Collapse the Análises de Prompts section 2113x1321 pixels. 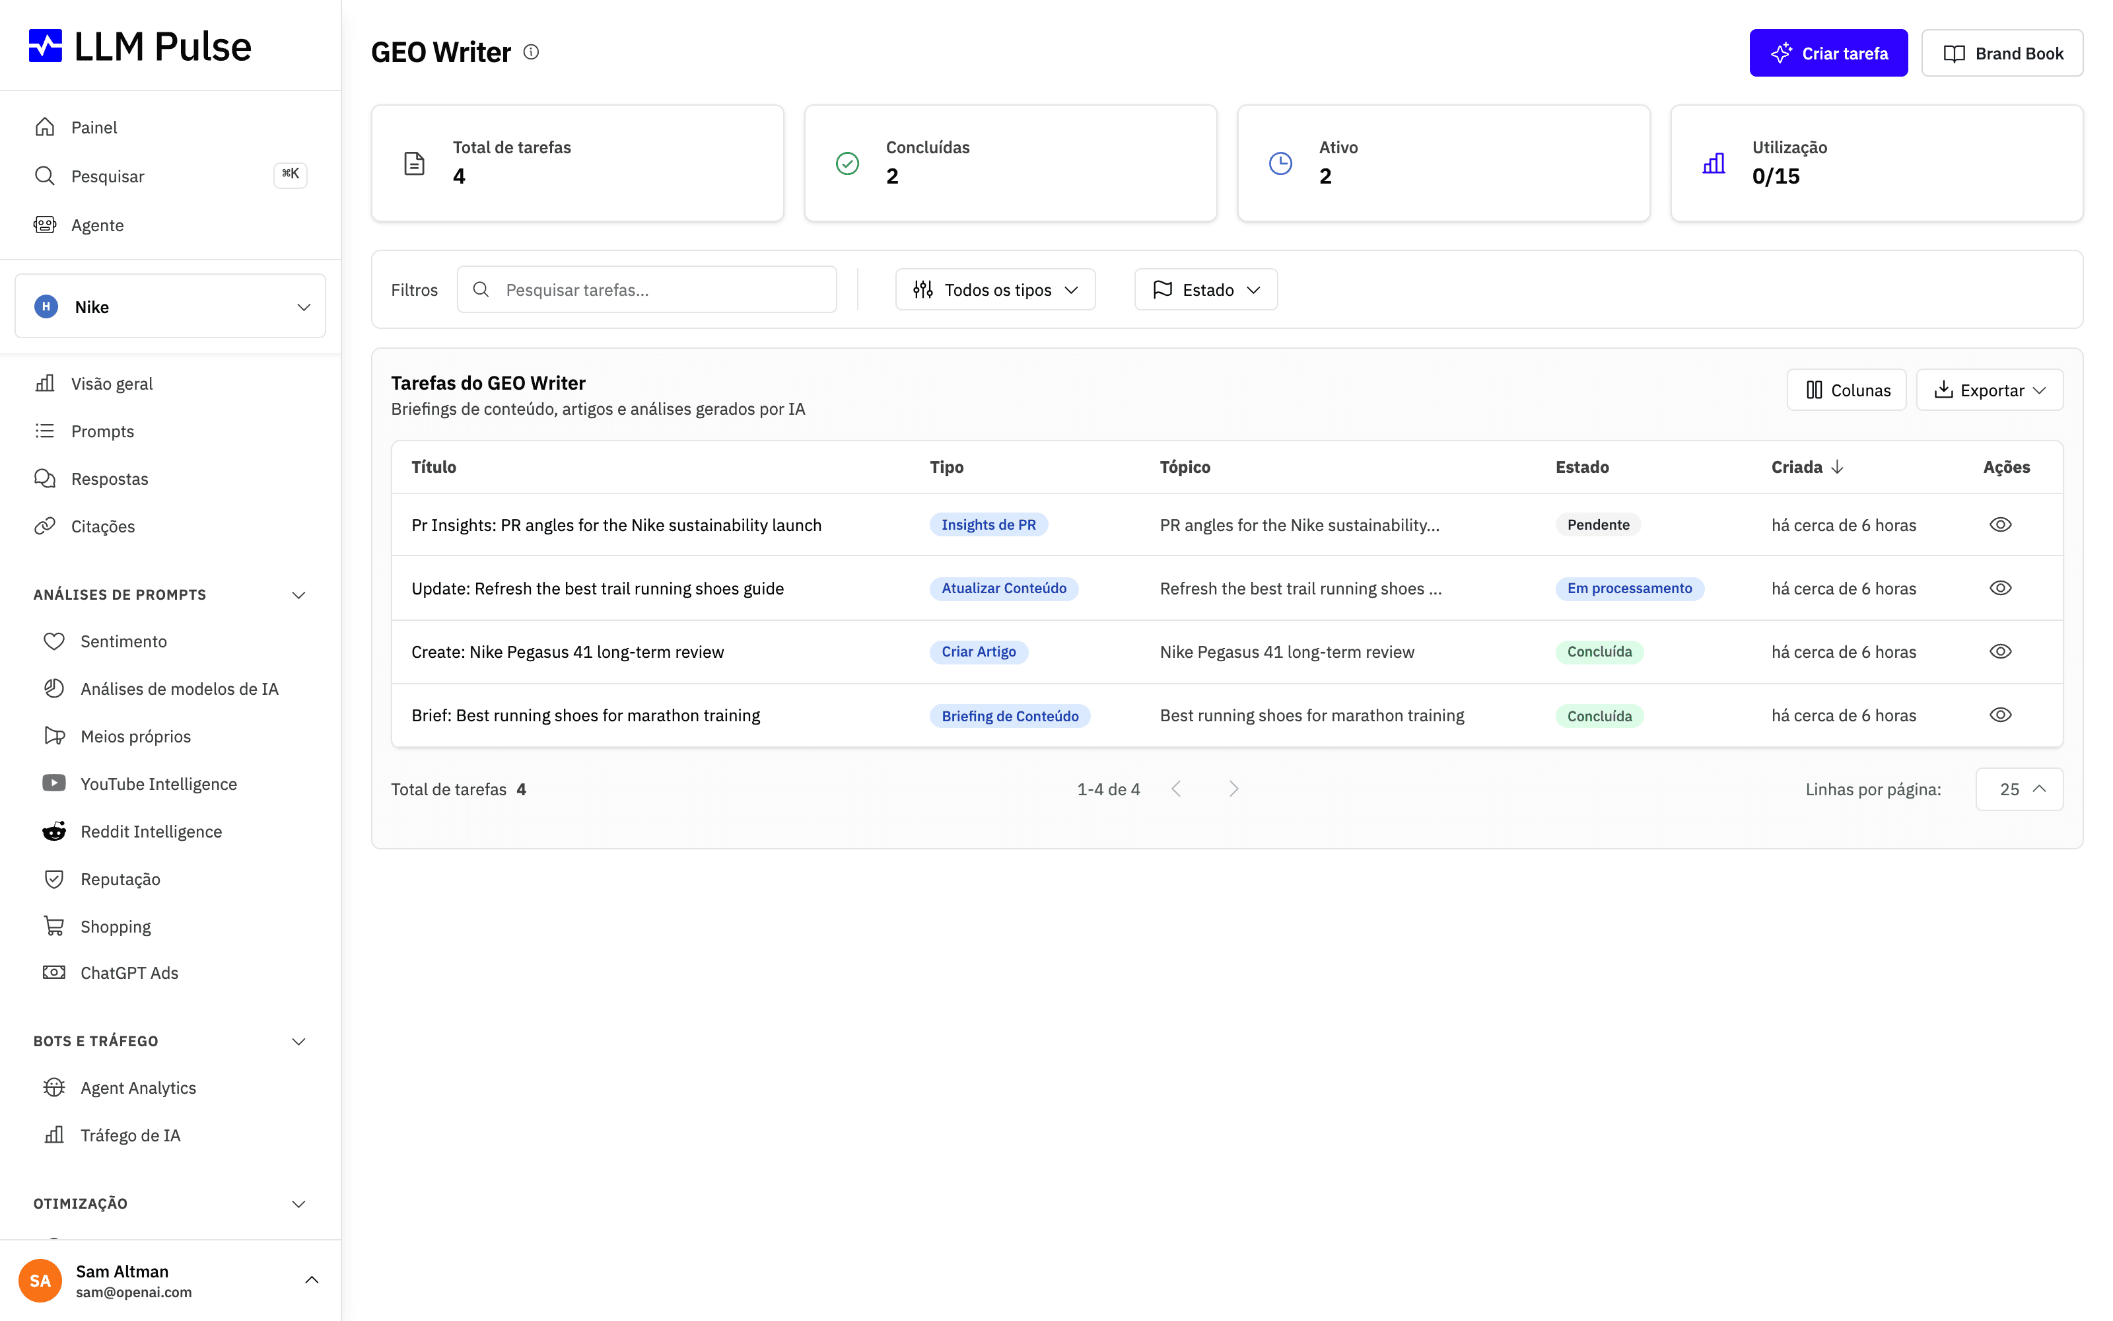(x=298, y=595)
